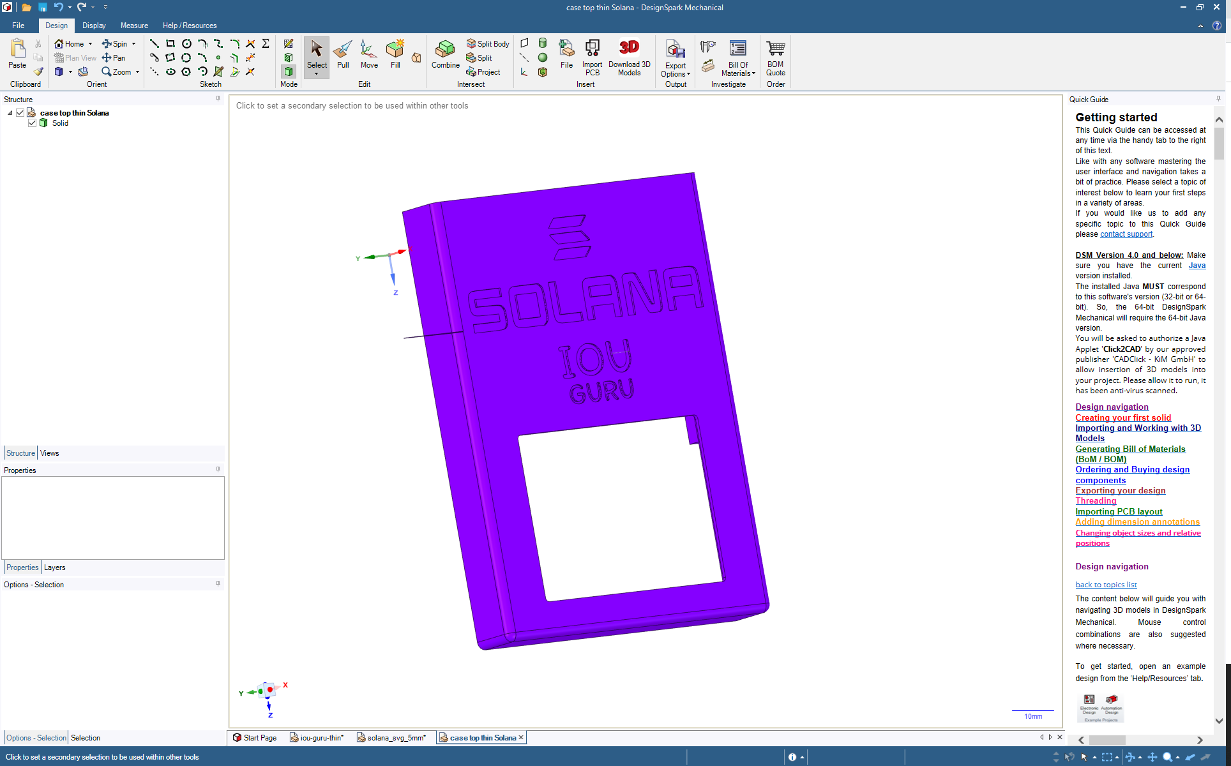The width and height of the screenshot is (1231, 766).
Task: Click the Move tool icon
Action: (x=369, y=54)
